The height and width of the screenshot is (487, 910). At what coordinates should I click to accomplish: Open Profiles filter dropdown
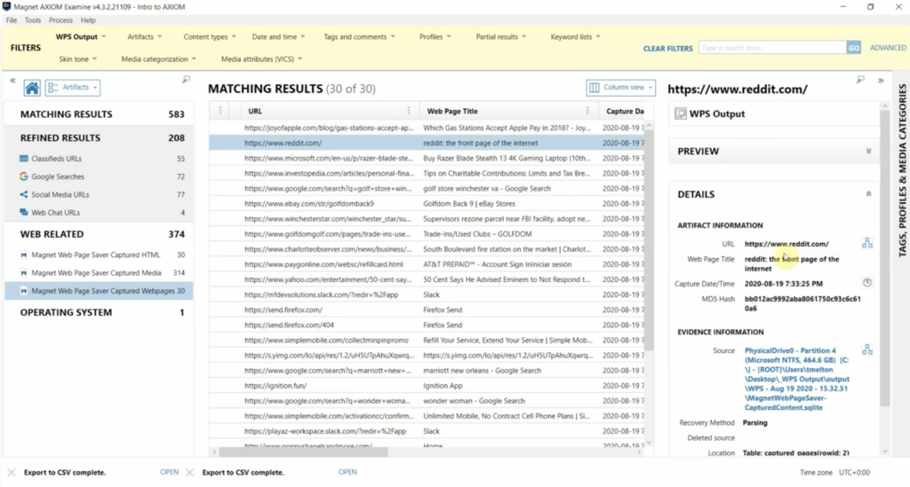[x=435, y=36]
